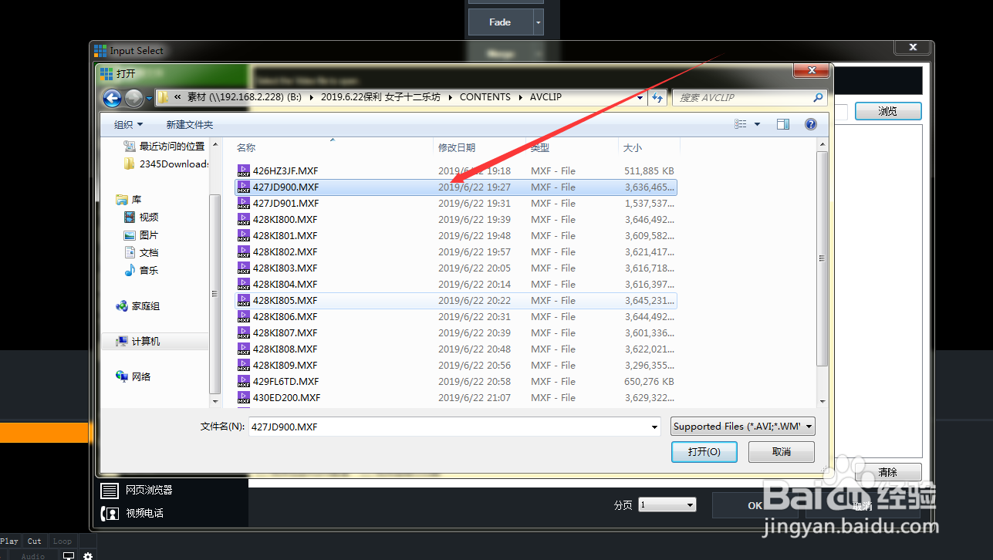Click the CONTENTS breadcrumb segment
Image resolution: width=993 pixels, height=560 pixels.
[485, 97]
